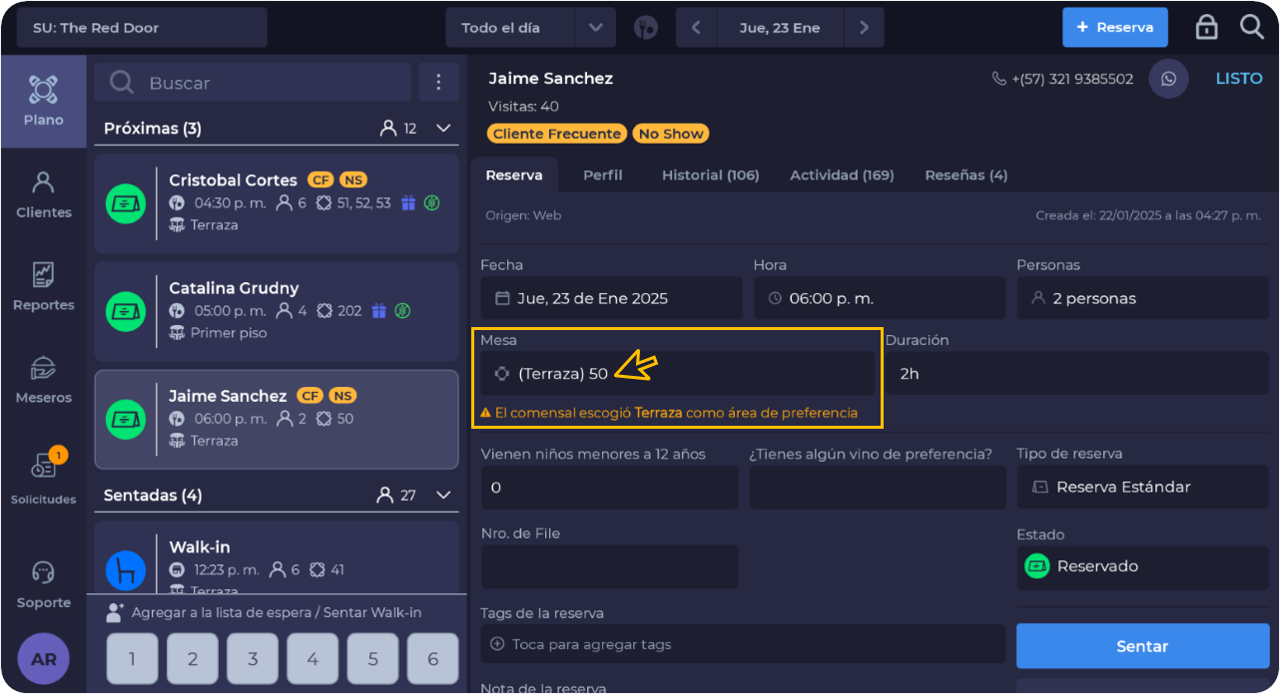Click the + Reserva button
The height and width of the screenshot is (694, 1280).
(x=1114, y=28)
